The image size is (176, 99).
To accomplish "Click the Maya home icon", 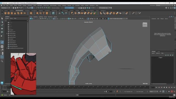I will [x=1, y=5].
